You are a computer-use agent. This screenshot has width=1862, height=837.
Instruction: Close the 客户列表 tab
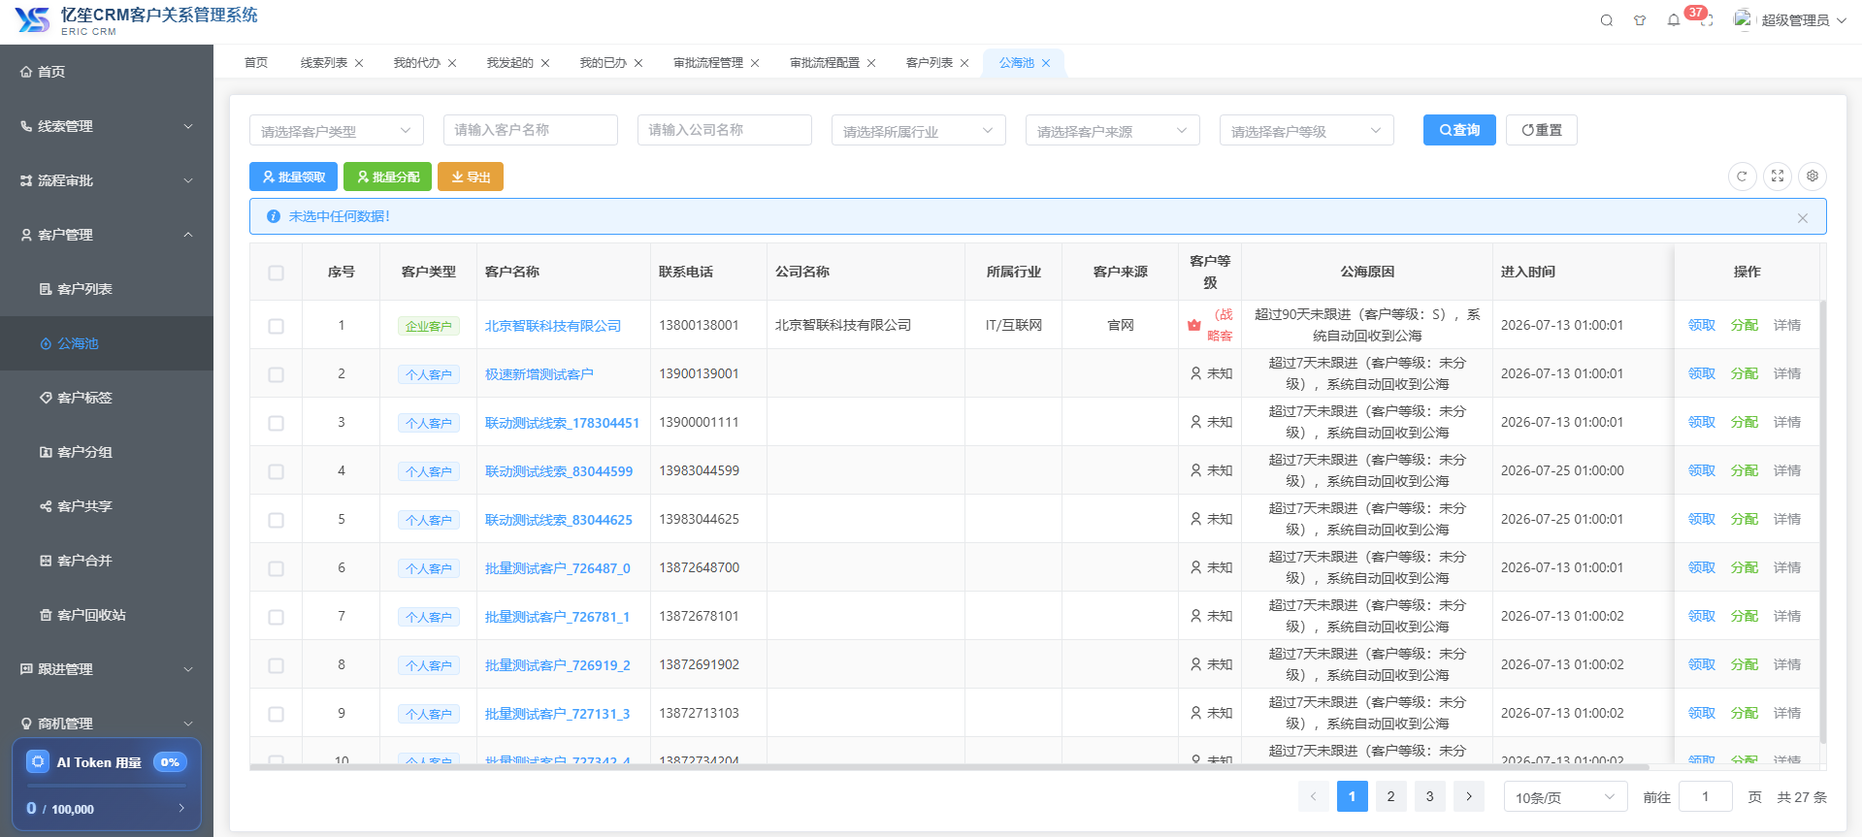(x=964, y=63)
